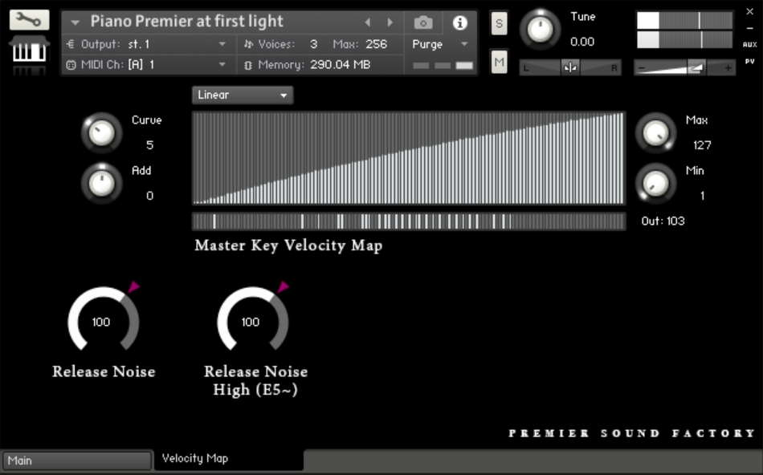This screenshot has height=475, width=763.
Task: Toggle the AUX sends view
Action: (750, 44)
